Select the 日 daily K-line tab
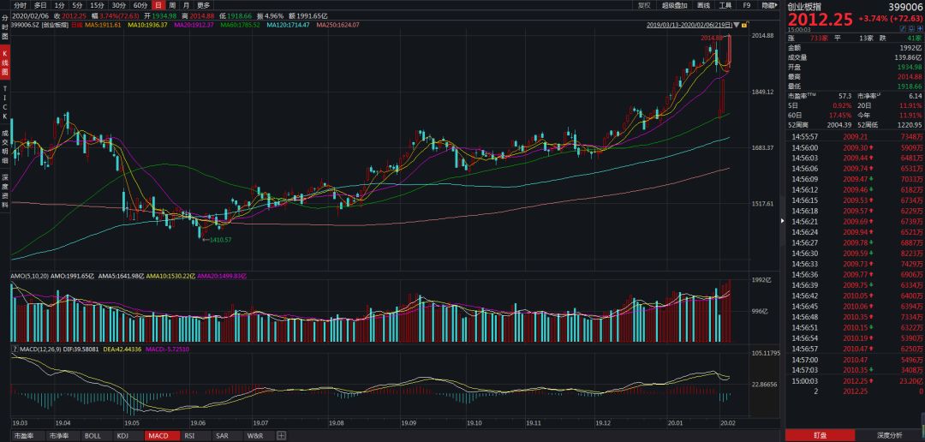 158,5
